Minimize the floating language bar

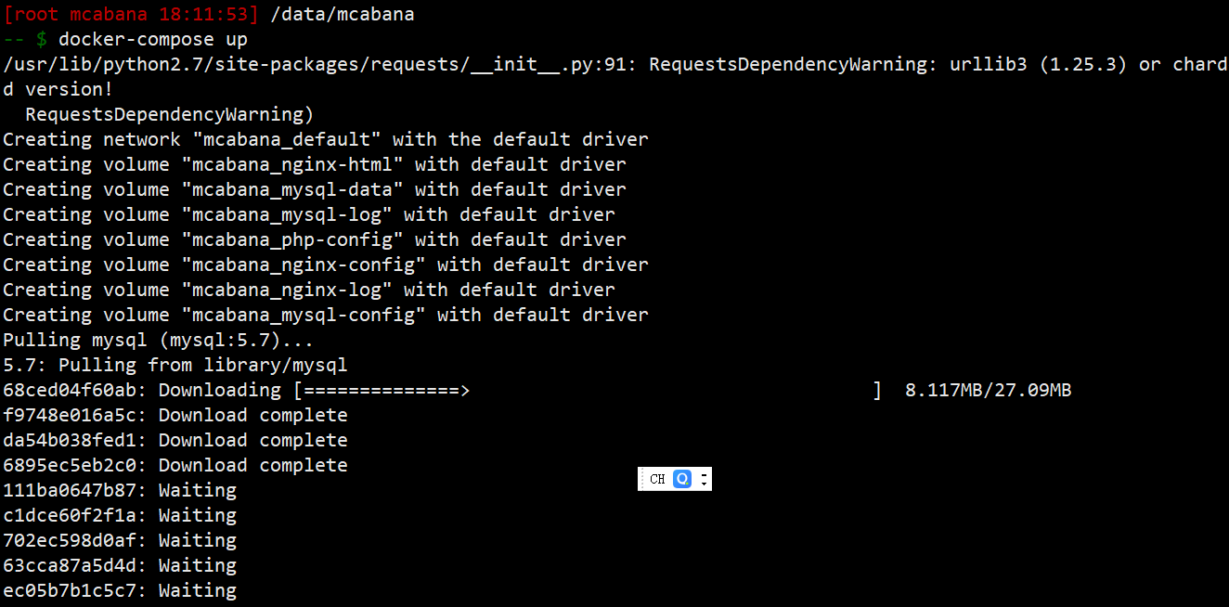tap(705, 474)
